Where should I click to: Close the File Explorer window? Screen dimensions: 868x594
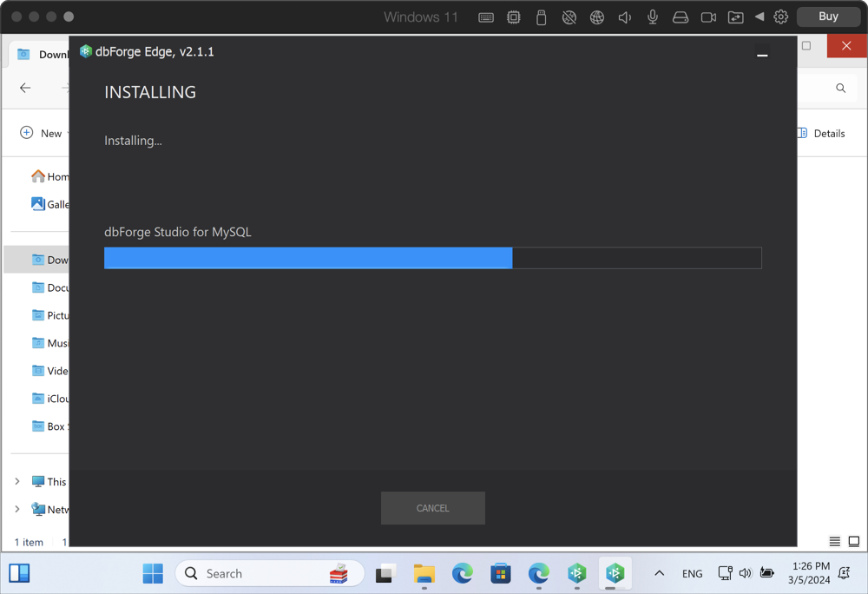846,45
